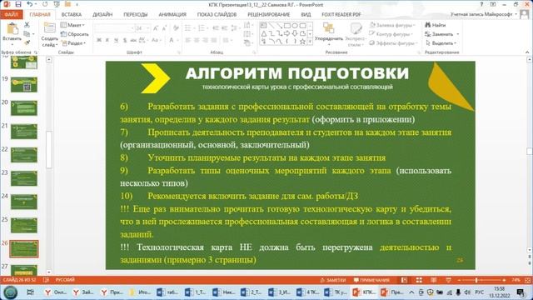Toggle text shadow (S) formatting
Viewport: 533px width, 300px height.
click(x=125, y=40)
